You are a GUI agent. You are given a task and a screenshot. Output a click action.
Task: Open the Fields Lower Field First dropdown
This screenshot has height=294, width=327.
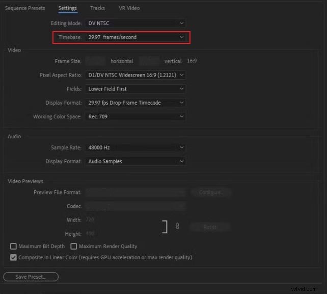click(x=135, y=89)
